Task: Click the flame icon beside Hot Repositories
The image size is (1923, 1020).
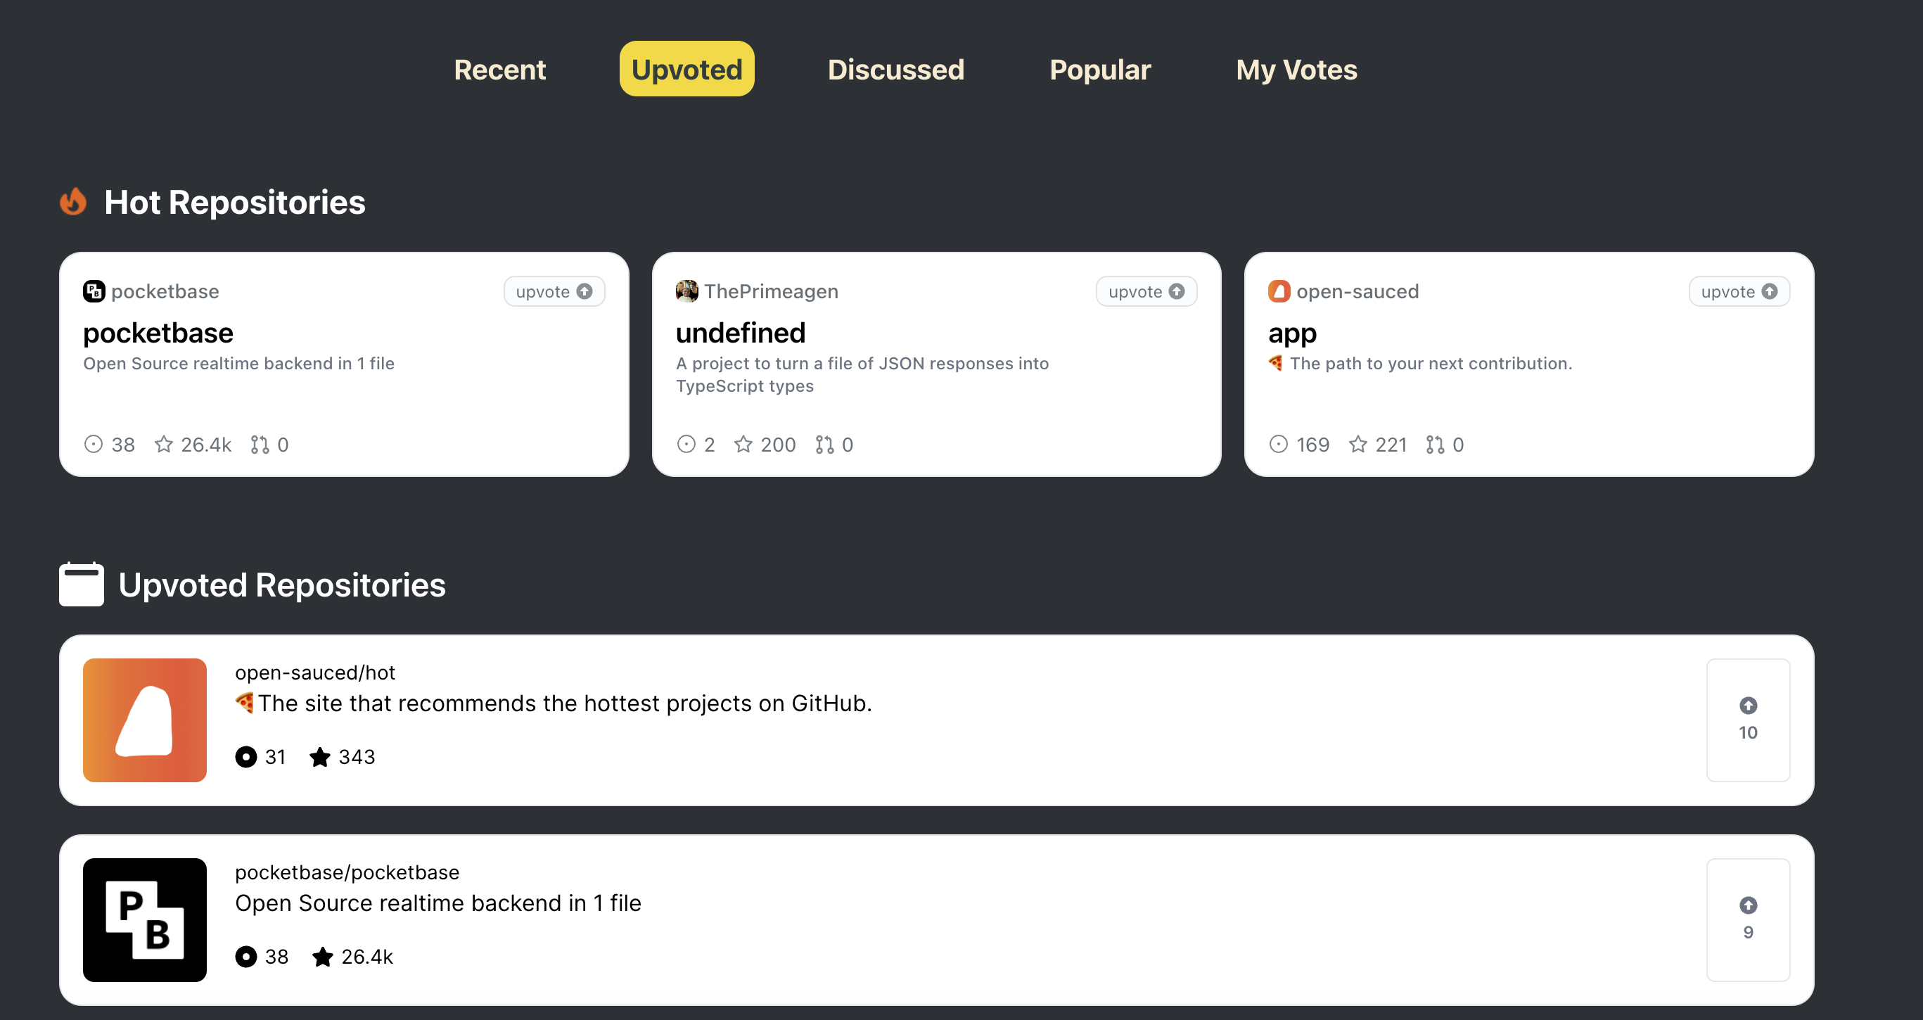Action: [x=73, y=201]
